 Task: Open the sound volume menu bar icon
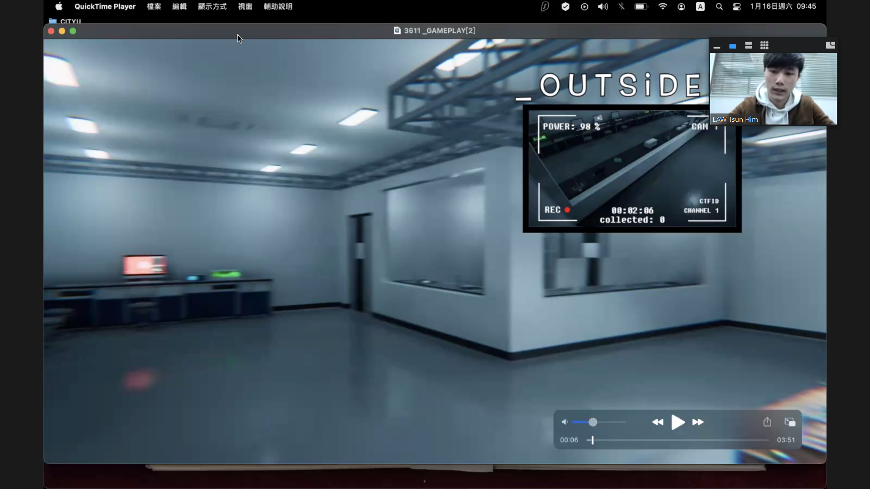603,6
